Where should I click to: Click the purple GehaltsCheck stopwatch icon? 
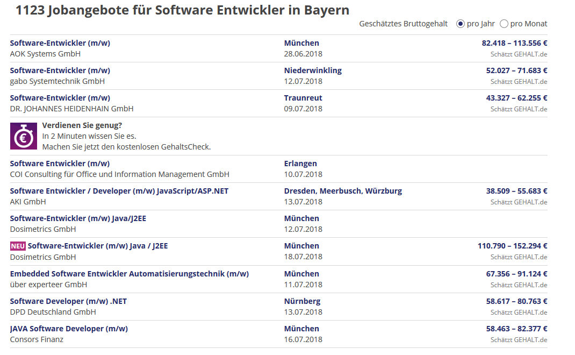click(x=24, y=136)
